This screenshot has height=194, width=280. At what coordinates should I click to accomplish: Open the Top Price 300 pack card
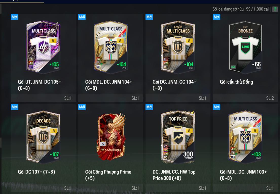tap(178, 137)
